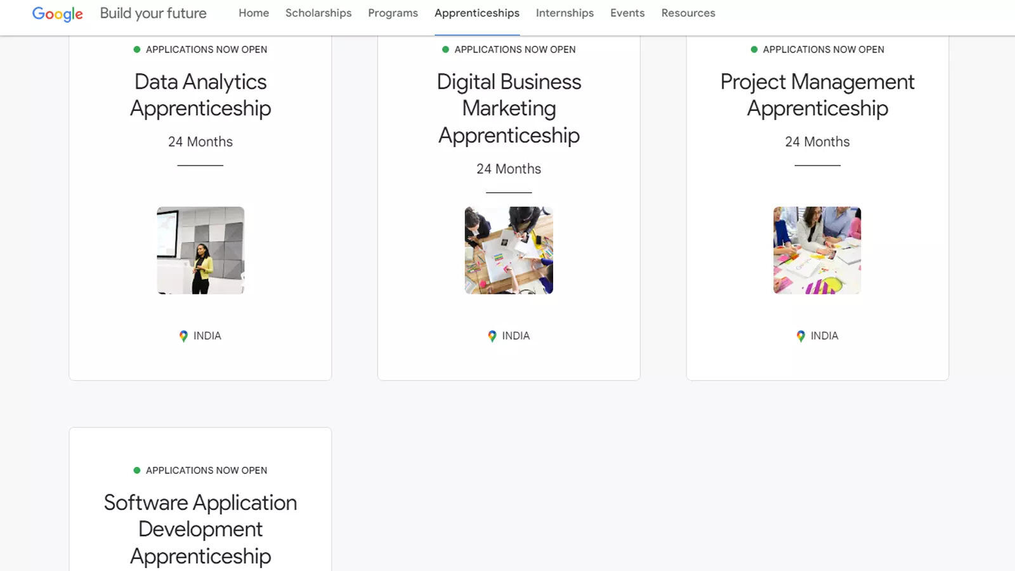The image size is (1015, 571).
Task: Open the Resources page
Action: pyautogui.click(x=688, y=13)
